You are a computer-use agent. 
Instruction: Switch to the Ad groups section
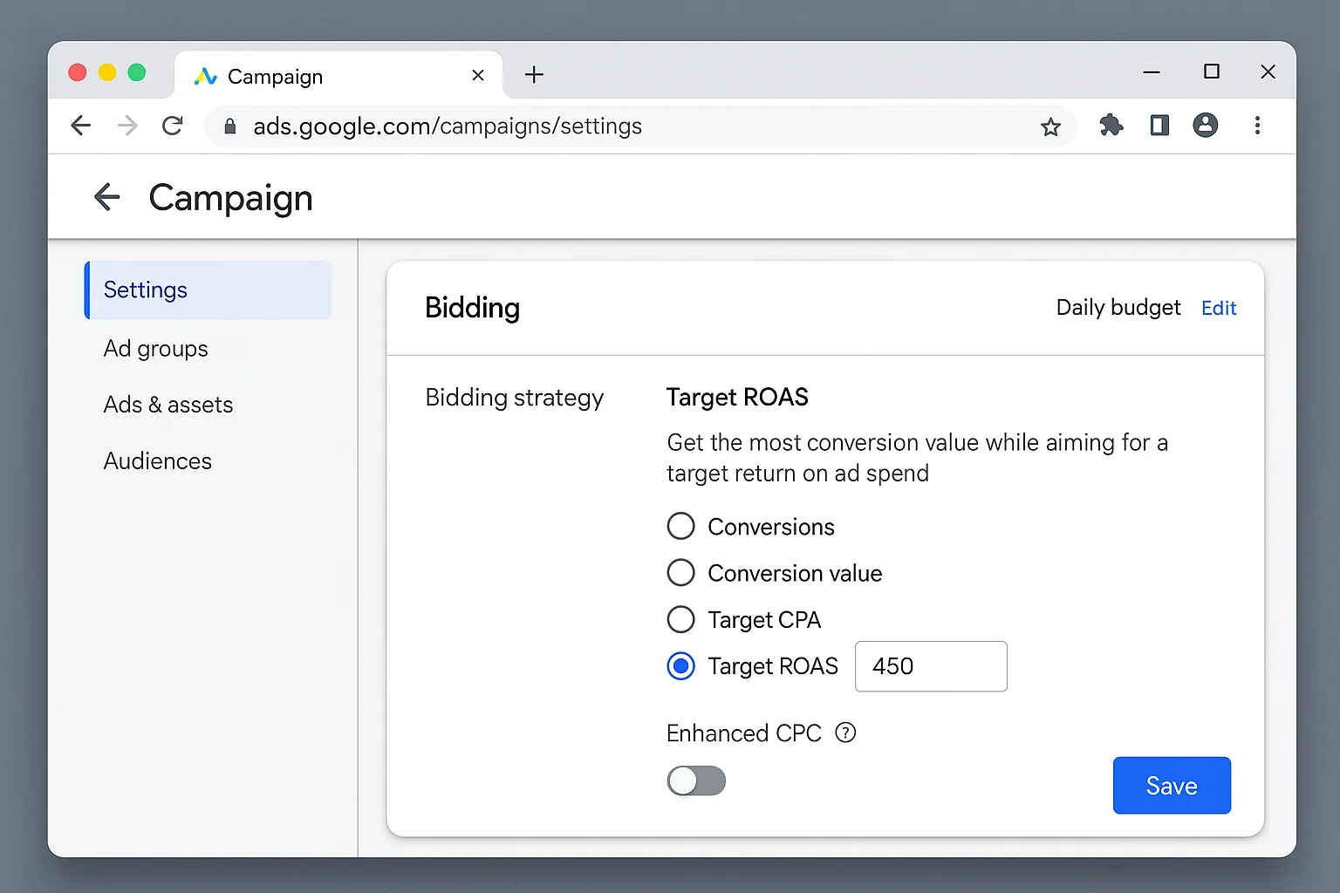coord(155,349)
